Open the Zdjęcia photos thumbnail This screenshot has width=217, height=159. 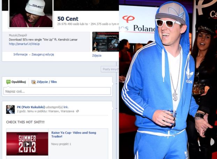106,42
